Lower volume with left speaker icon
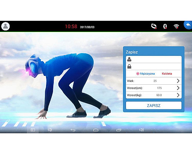 tap(50, 130)
